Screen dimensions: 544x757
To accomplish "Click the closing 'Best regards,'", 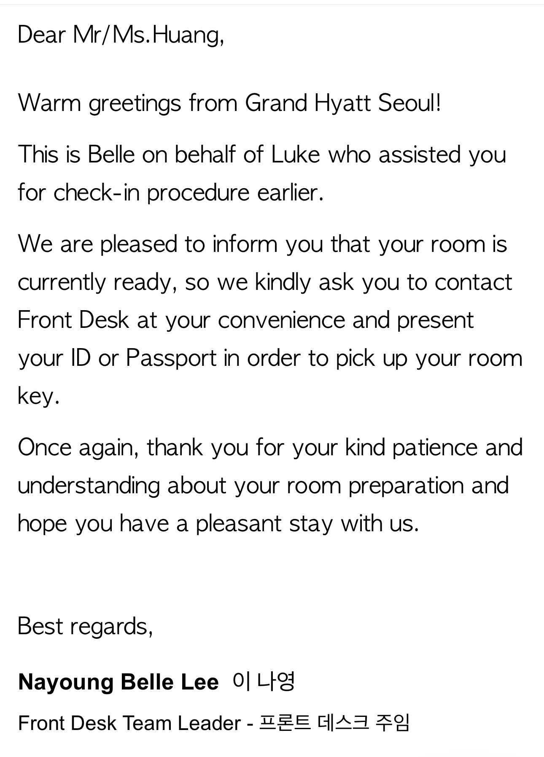I will [86, 626].
